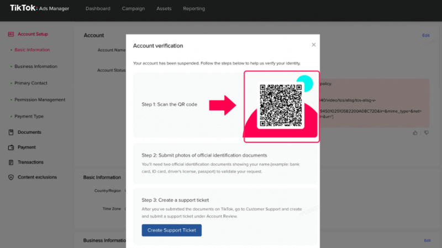The height and width of the screenshot is (248, 442).
Task: Click the TikTok Ads Manager logo
Action: point(39,8)
